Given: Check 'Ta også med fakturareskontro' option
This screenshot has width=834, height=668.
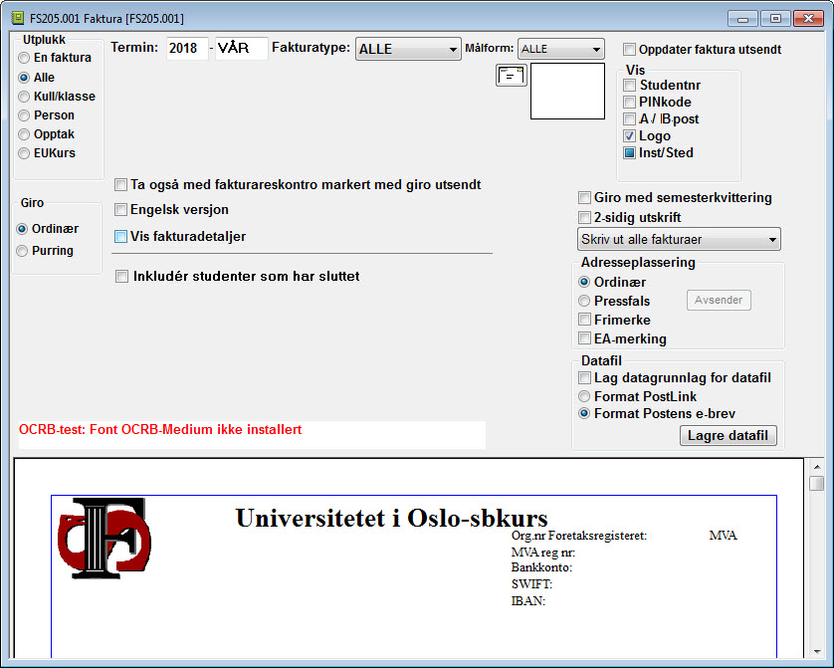Looking at the screenshot, I should tap(120, 185).
